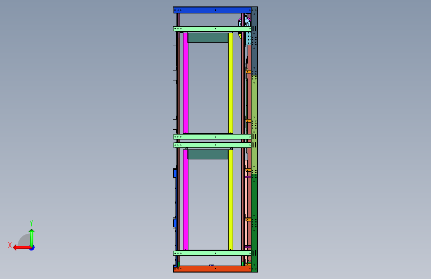Screen dimensions: 431x279
Task: Click the red X axis arrow of triad
Action: point(22,248)
